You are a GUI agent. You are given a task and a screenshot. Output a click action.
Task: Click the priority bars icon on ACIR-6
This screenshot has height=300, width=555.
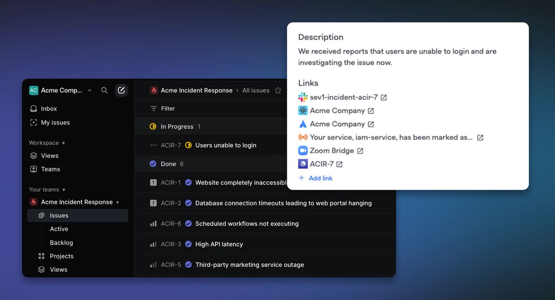coord(153,224)
